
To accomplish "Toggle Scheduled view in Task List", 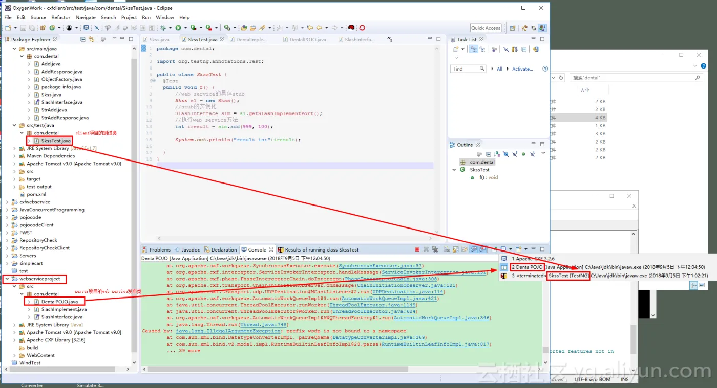I will pos(482,49).
